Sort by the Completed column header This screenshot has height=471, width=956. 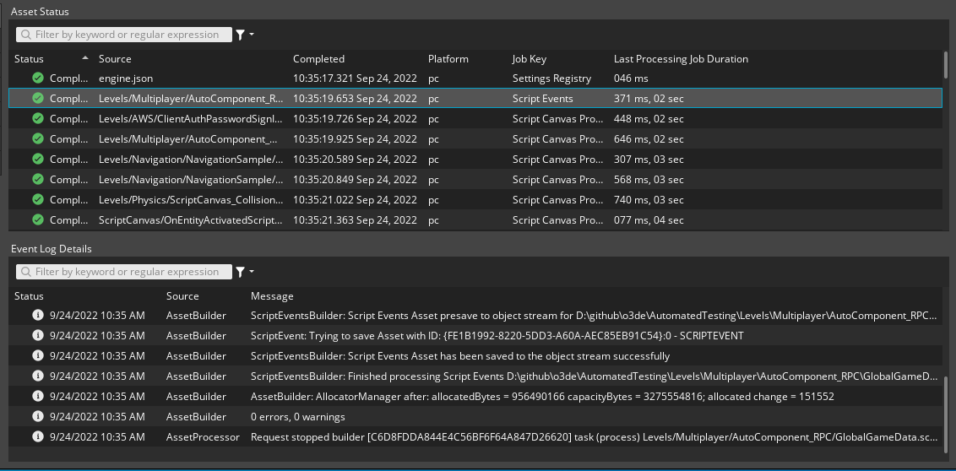tap(318, 59)
